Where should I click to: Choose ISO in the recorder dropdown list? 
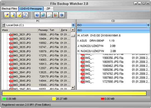(113, 30)
